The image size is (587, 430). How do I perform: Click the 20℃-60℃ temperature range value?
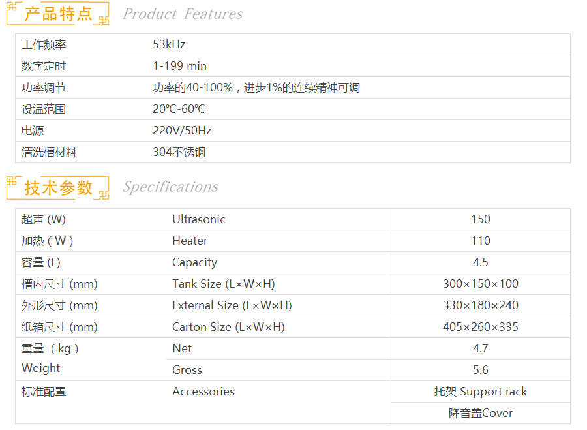[179, 109]
